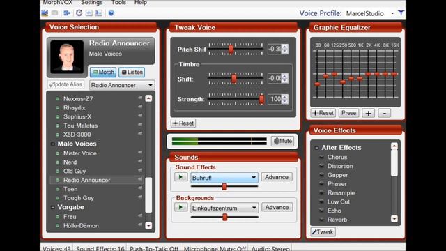Enable the Reverb effect
Viewport: 446px width, 251px height.
322,220
